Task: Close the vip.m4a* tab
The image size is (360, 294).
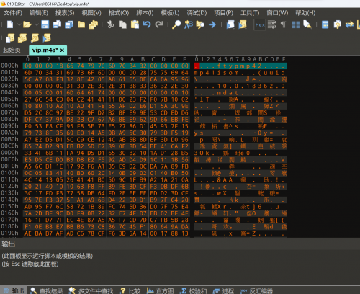Action: point(62,50)
